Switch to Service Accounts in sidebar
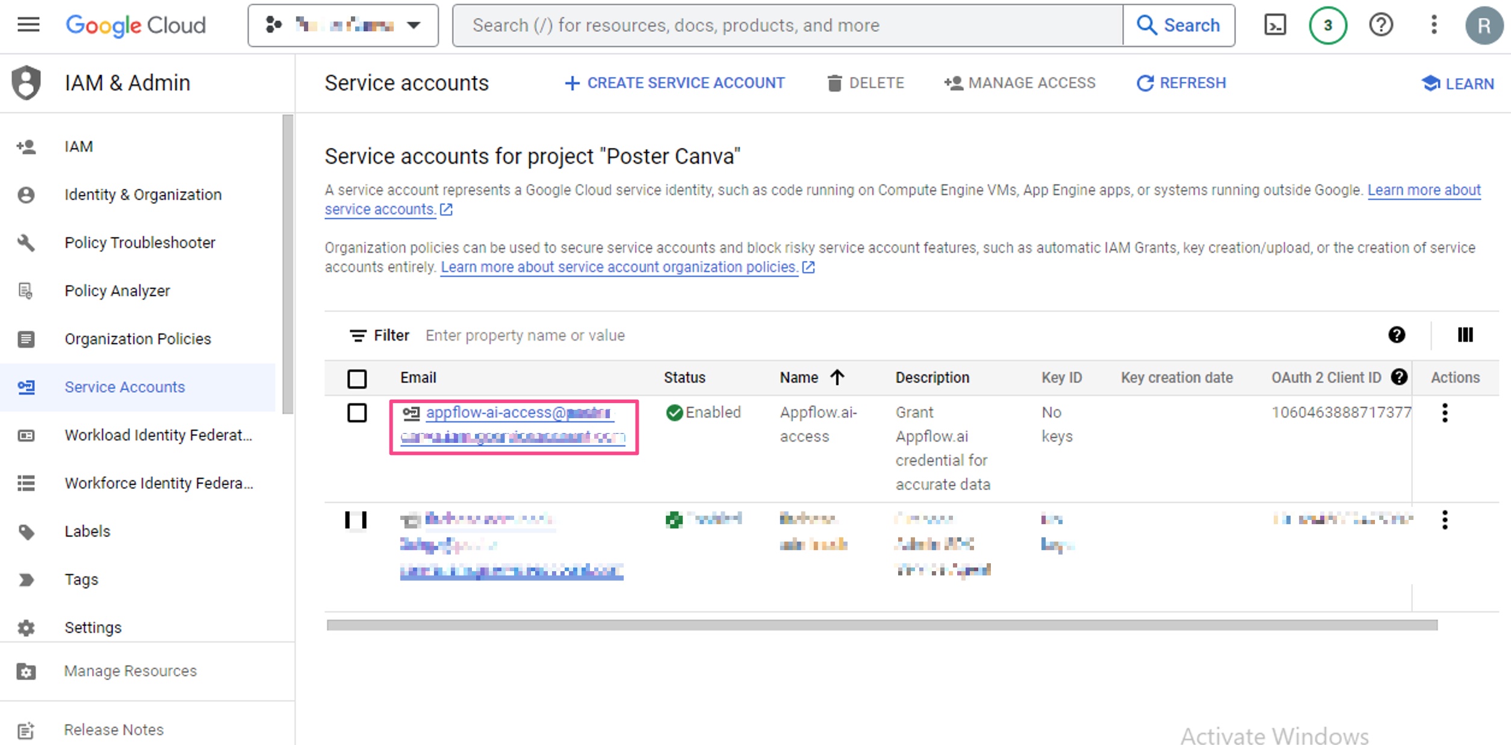This screenshot has width=1511, height=745. point(124,387)
